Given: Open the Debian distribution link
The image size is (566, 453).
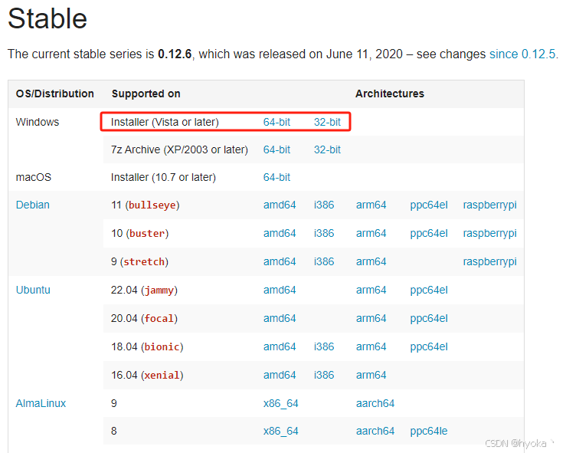Looking at the screenshot, I should pos(32,205).
